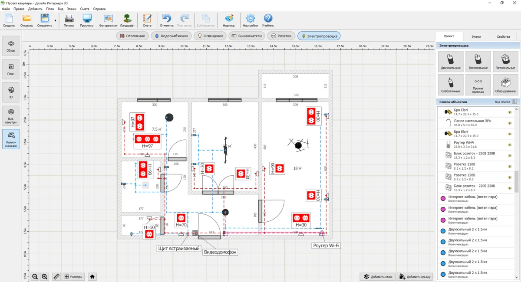Image resolution: width=521 pixels, height=282 pixels.
Task: Center the plan with home button
Action: [x=92, y=277]
